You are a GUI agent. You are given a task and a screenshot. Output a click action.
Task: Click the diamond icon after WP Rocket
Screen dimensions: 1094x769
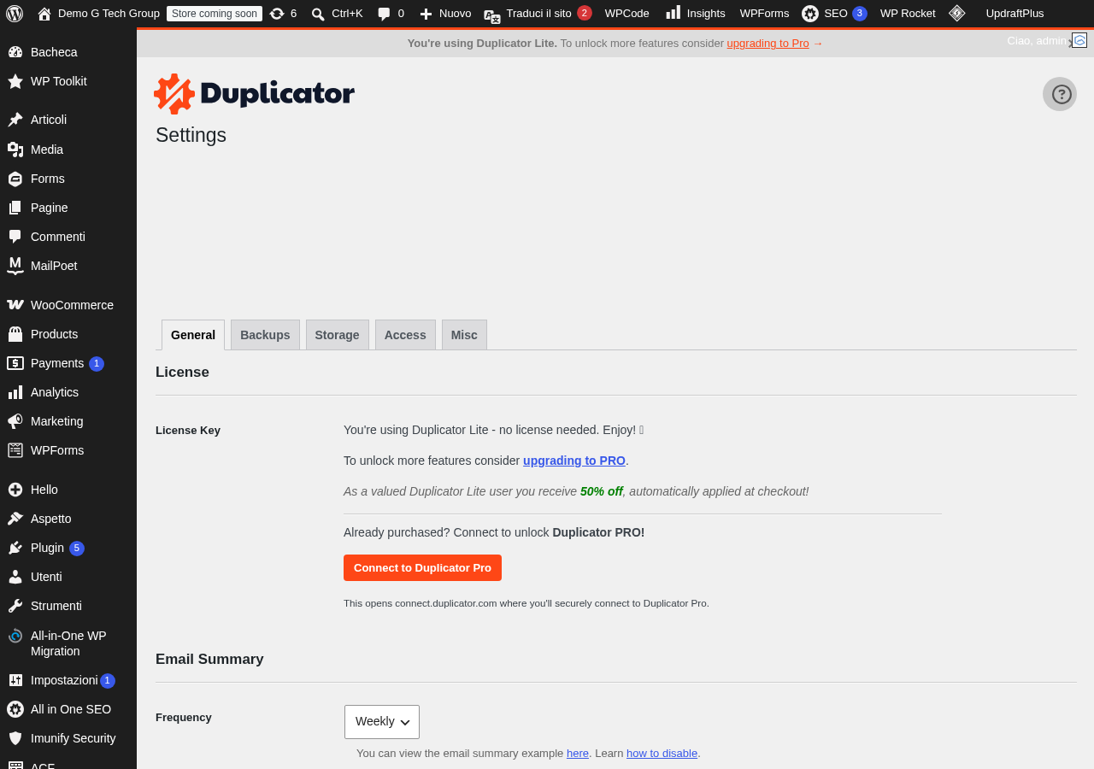(x=957, y=13)
